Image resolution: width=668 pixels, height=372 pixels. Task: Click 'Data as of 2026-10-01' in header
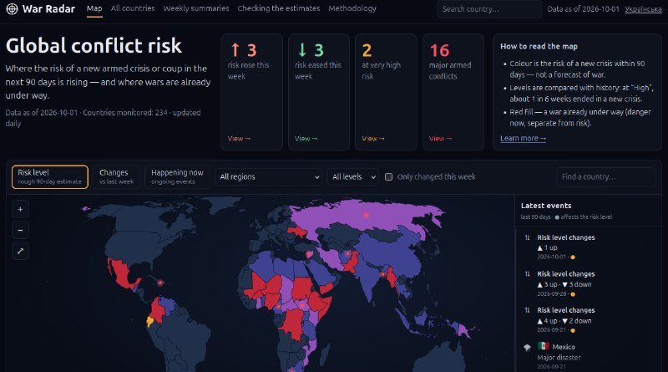(x=583, y=9)
